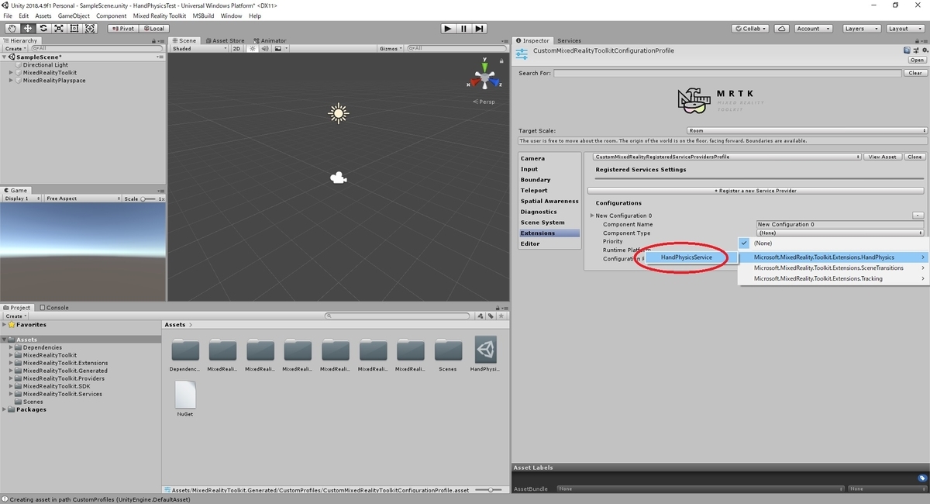This screenshot has height=504, width=930.
Task: Open scene effects image dropdown
Action: [x=280, y=48]
